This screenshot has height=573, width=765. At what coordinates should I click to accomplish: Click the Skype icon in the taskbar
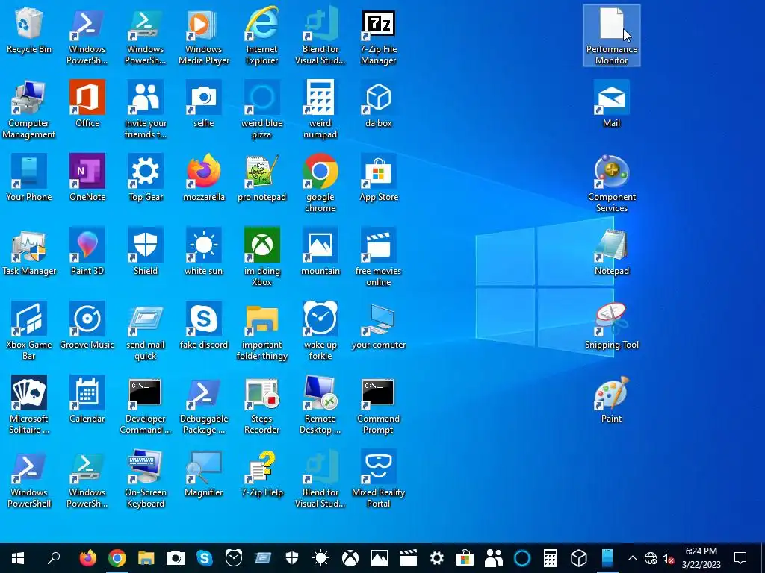[x=205, y=558]
